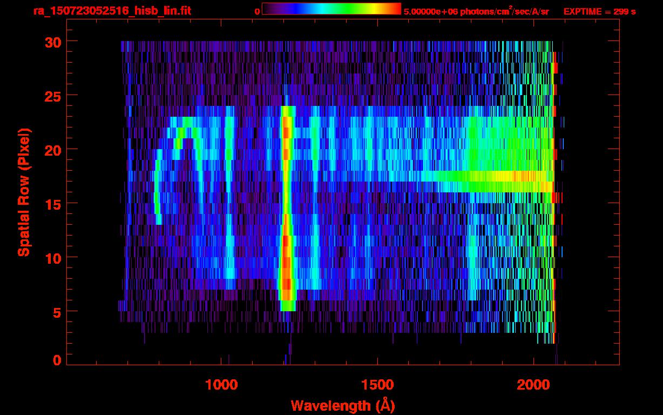
Task: Click the 0 tick label on spatial axis
Action: (57, 360)
